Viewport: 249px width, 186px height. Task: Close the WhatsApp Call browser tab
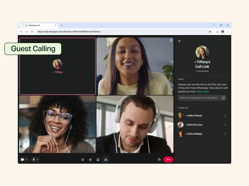56,25
